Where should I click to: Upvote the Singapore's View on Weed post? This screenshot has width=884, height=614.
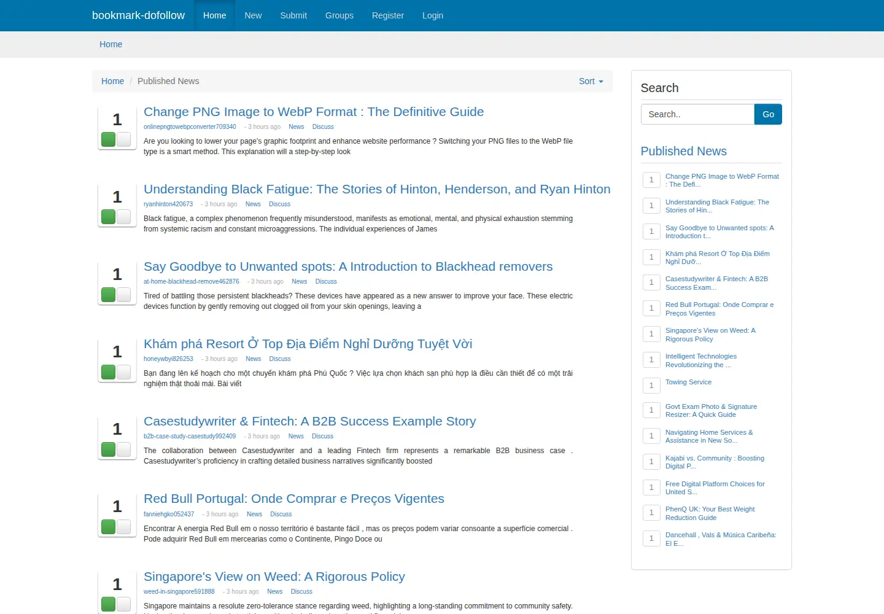(109, 604)
